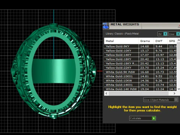
Task: Toggle the User library switch
Action: (x=178, y=34)
